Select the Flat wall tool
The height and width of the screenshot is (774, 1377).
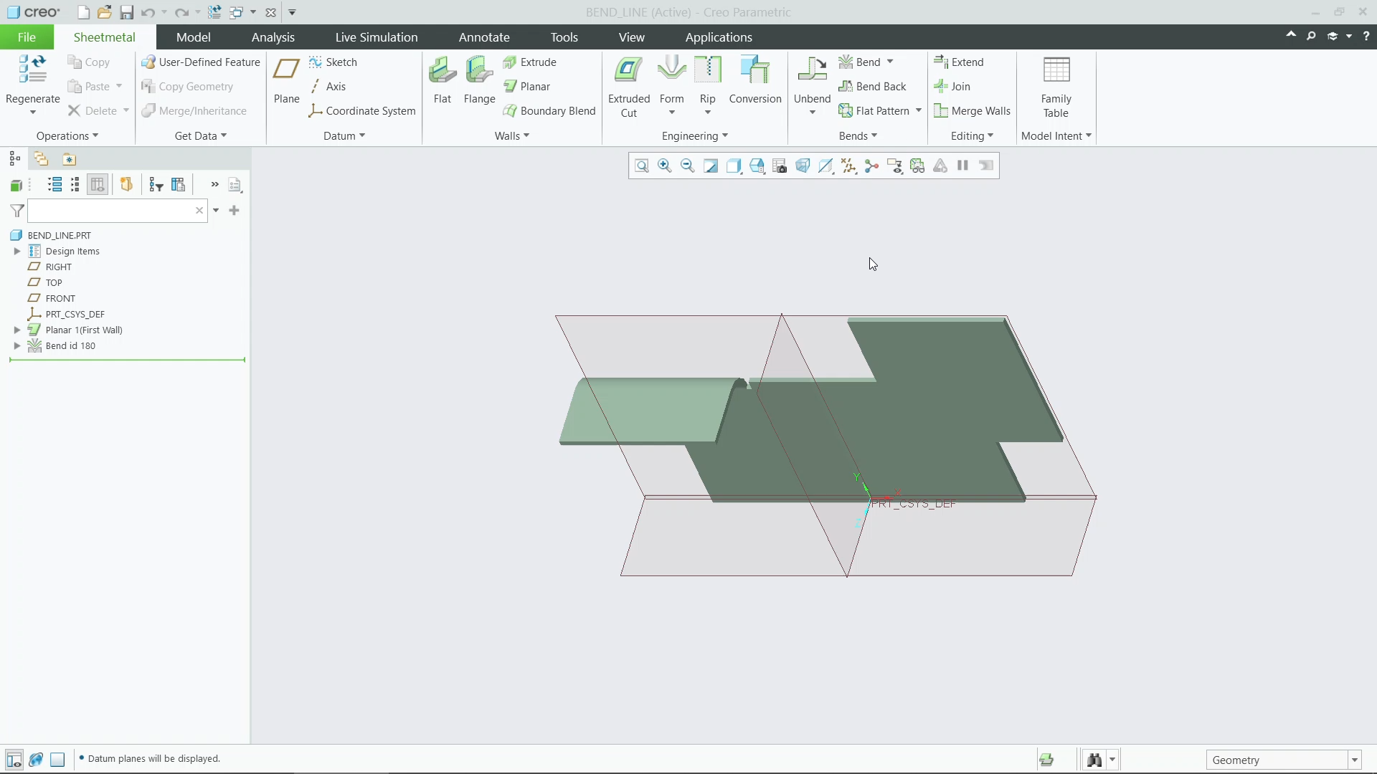point(442,79)
